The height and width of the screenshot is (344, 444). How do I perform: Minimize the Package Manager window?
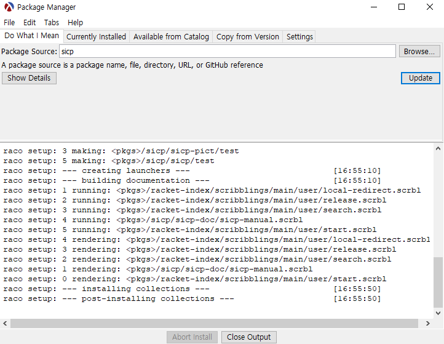click(374, 7)
